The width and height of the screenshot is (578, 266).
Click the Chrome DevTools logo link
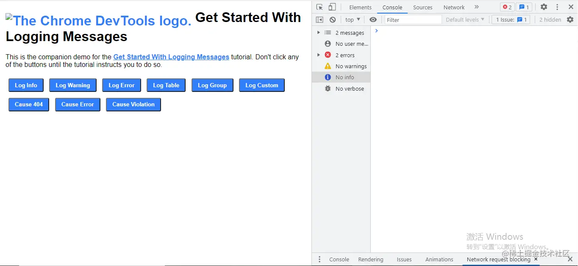pyautogui.click(x=99, y=20)
